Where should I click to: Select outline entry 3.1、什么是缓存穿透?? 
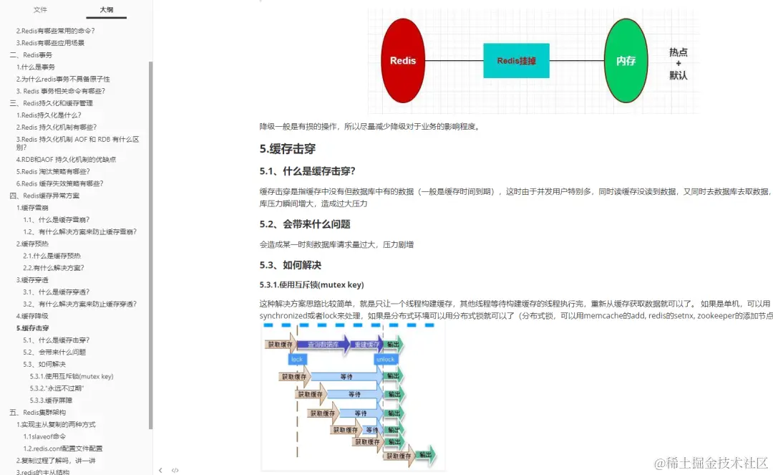coord(57,292)
